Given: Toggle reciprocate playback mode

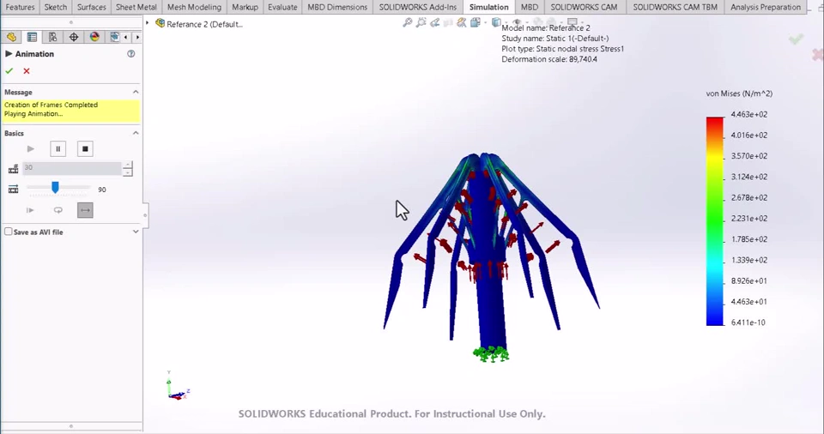Looking at the screenshot, I should point(85,210).
